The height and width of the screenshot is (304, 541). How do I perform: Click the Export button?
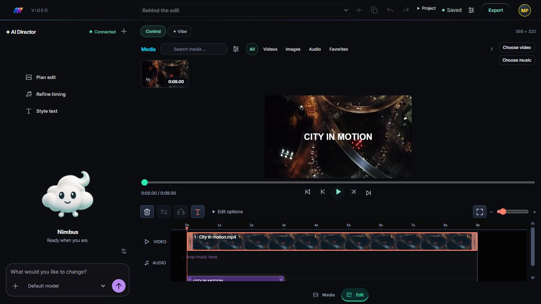496,10
